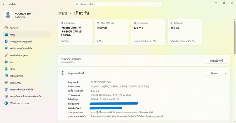236x123 pixels.
Task: Click the vertical scrollbar on right edge
Action: tap(235, 38)
